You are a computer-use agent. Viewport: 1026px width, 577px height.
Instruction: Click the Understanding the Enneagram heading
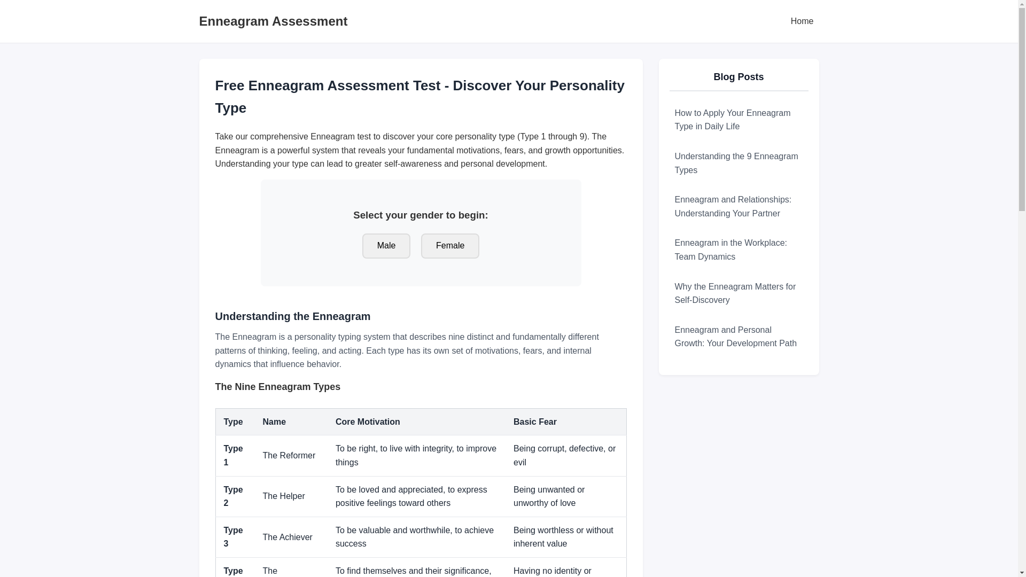(x=292, y=316)
